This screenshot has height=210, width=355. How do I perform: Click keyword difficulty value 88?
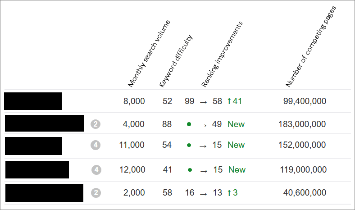pyautogui.click(x=167, y=124)
